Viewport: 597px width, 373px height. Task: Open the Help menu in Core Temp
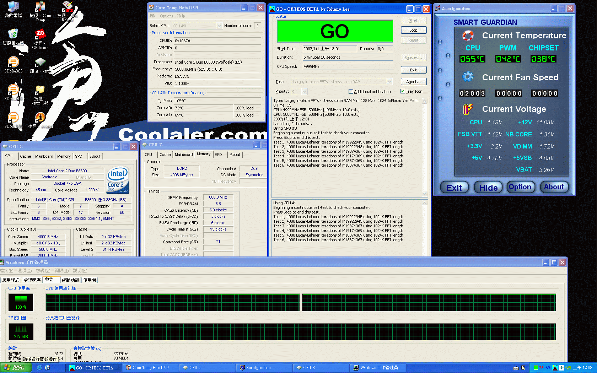pos(181,16)
